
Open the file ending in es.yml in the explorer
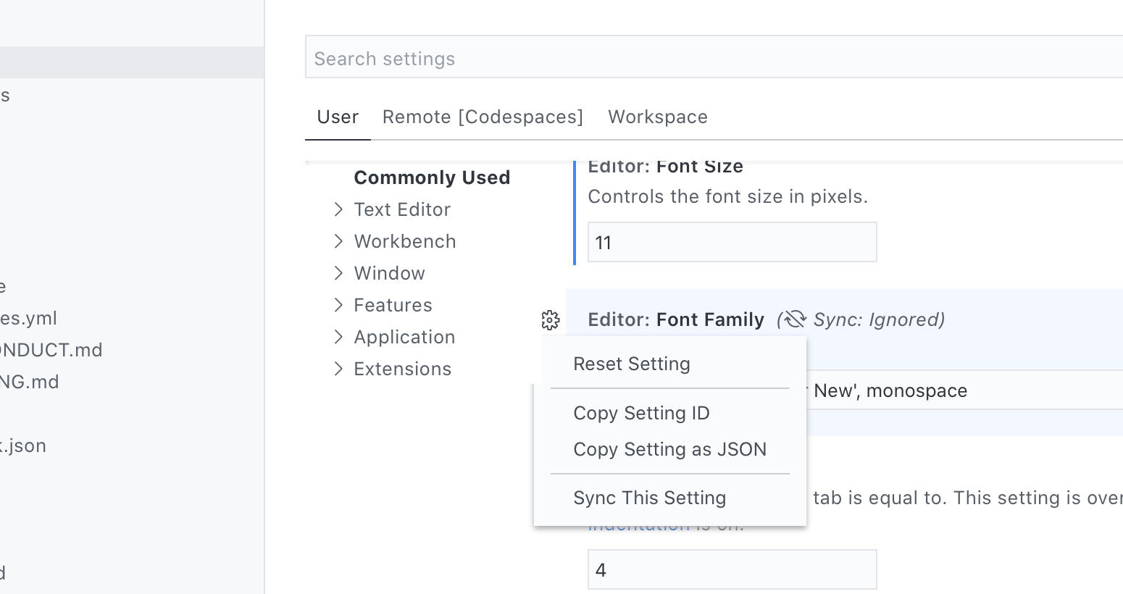(28, 318)
